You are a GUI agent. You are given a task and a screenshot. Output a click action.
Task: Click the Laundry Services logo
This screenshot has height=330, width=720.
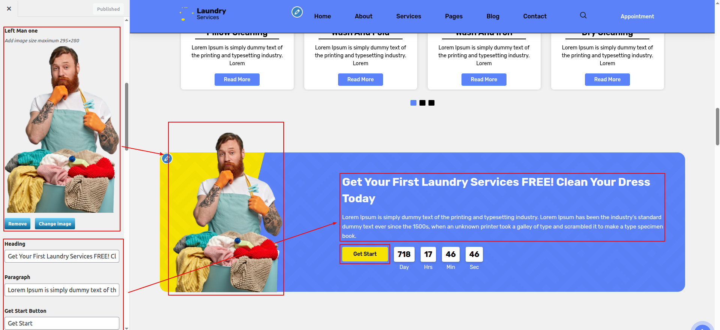point(203,14)
